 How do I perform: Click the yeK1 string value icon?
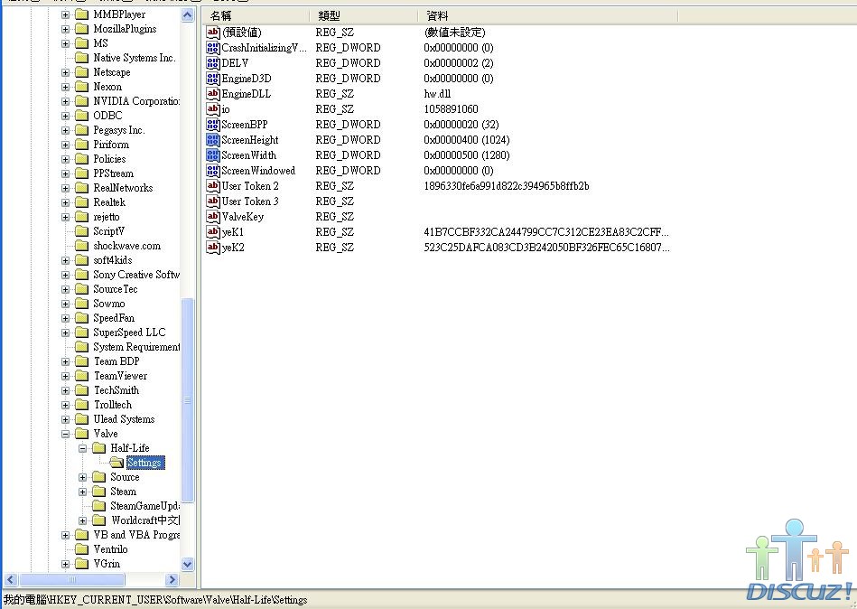coord(213,232)
